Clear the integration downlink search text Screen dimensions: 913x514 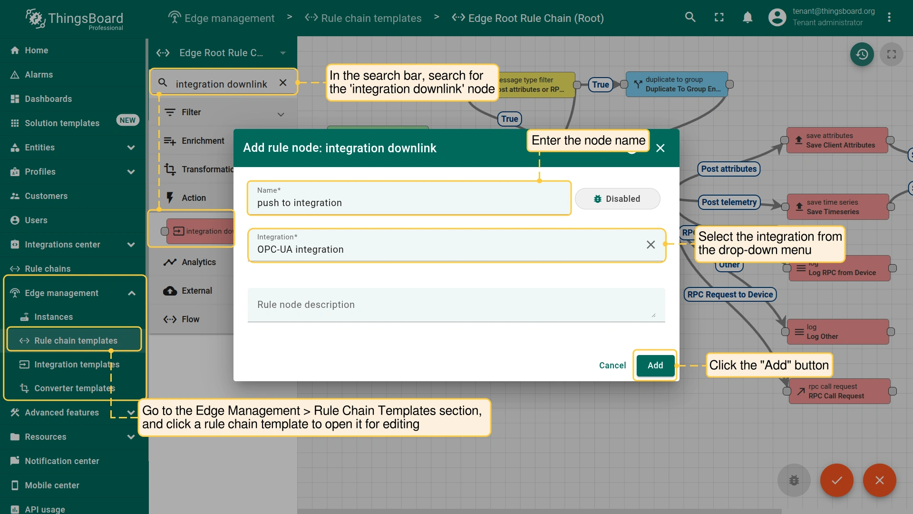click(x=283, y=83)
